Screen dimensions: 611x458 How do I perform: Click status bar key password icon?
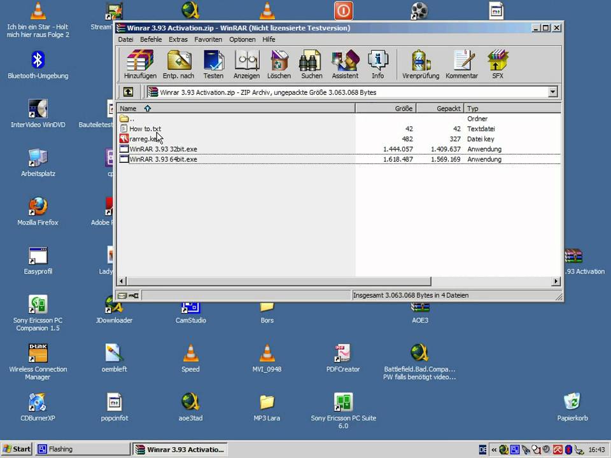tap(134, 296)
